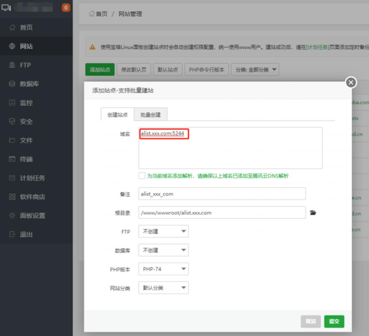
Task: Switch to the 批量创建 tab
Action: [x=151, y=115]
